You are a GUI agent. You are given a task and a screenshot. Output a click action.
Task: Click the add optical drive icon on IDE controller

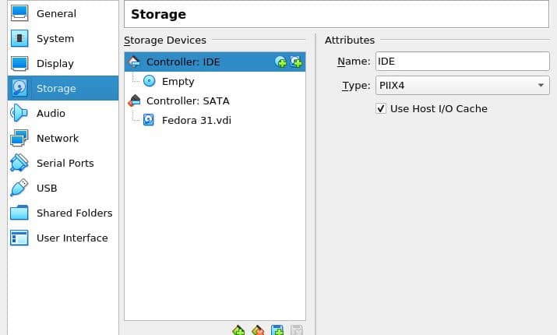click(280, 62)
